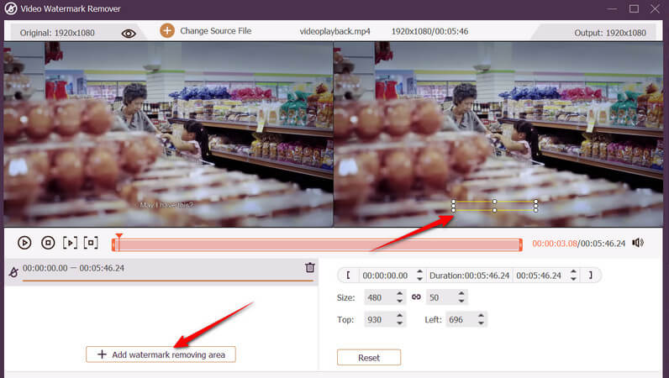Set end point with right bracket button
The width and height of the screenshot is (669, 378).
[x=590, y=276]
